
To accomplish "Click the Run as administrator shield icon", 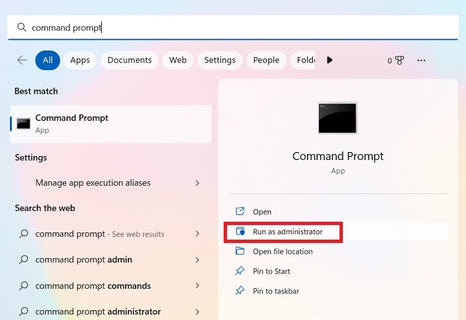I will pos(240,231).
